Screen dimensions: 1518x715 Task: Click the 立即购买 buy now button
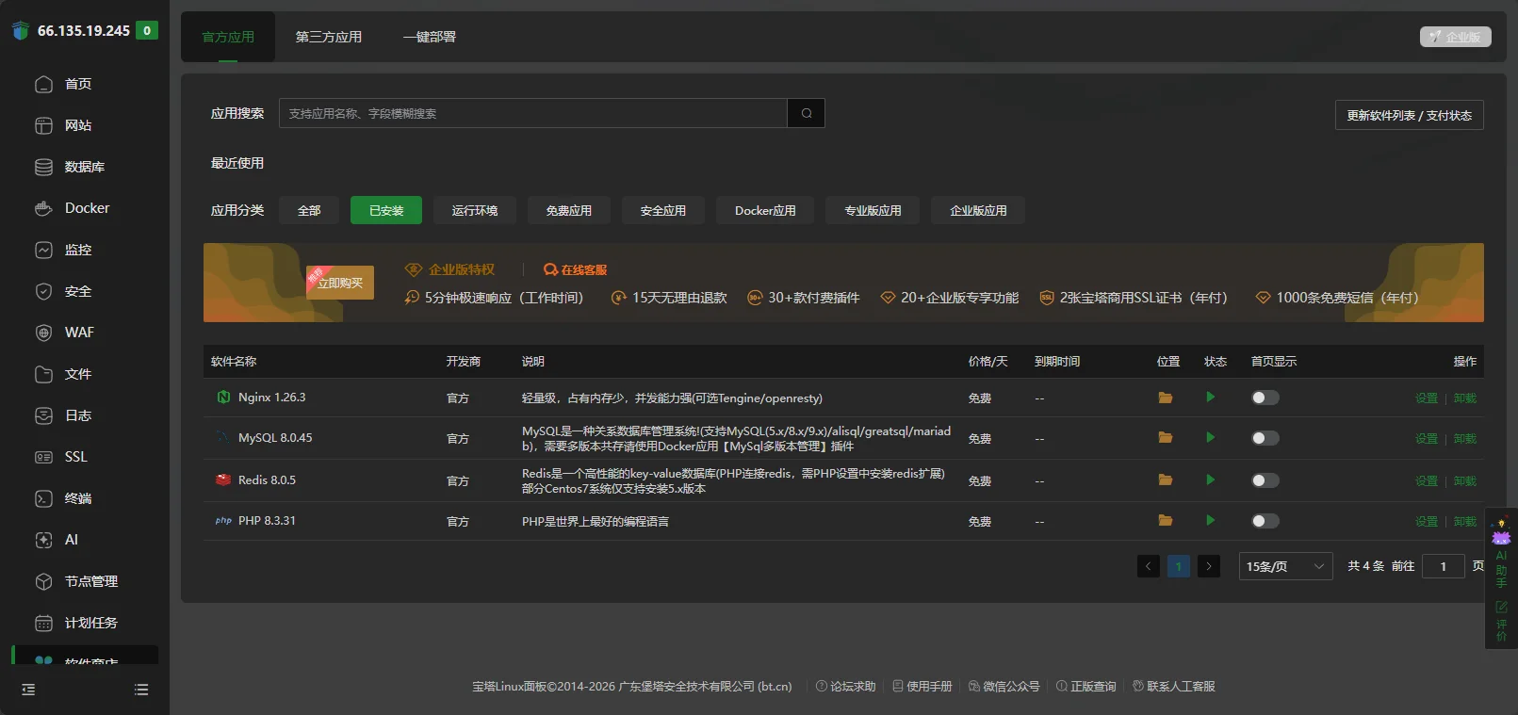pos(340,283)
